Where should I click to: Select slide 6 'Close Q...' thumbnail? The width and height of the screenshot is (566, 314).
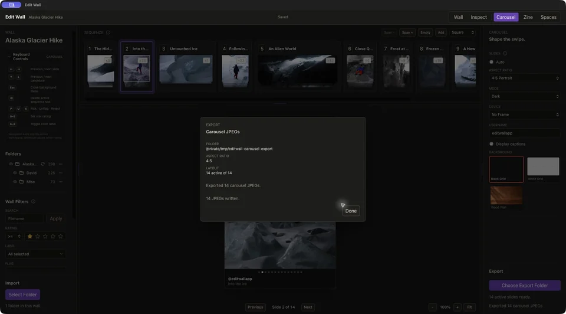click(x=360, y=68)
